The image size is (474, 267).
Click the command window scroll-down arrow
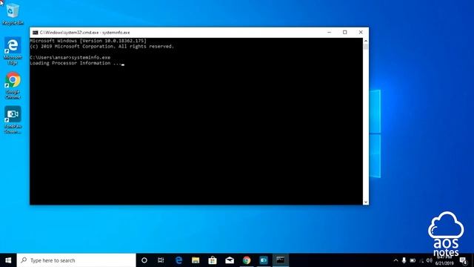(366, 202)
